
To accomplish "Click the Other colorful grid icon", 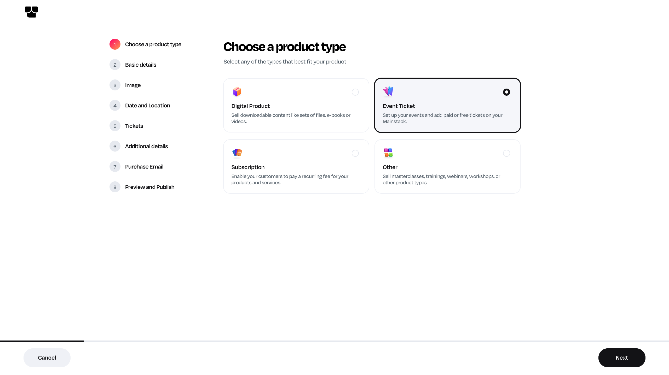I will tap(388, 153).
